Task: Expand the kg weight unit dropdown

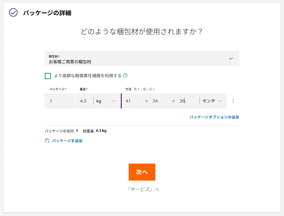Action: (106, 101)
